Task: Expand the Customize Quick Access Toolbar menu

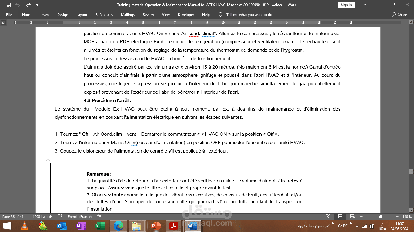Action: 37,5
